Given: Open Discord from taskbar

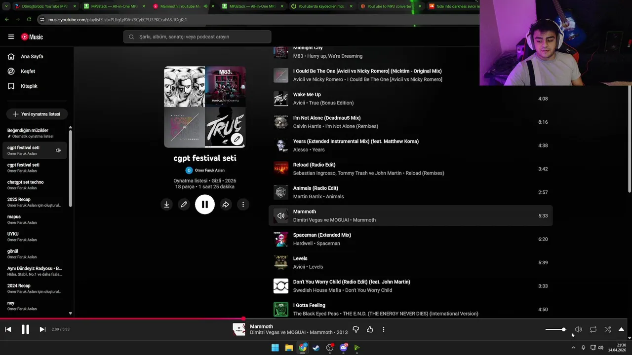Looking at the screenshot, I should (x=344, y=348).
